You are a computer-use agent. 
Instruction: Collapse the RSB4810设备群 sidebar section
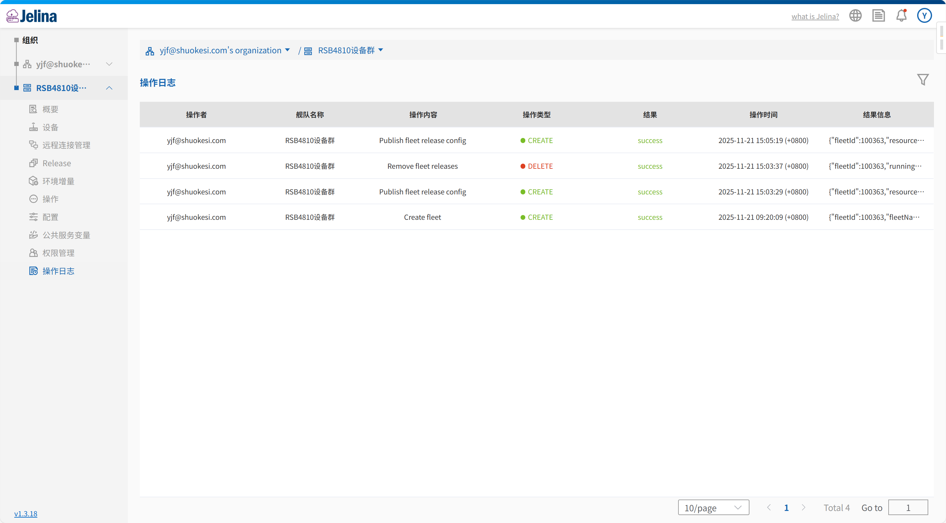coord(109,88)
